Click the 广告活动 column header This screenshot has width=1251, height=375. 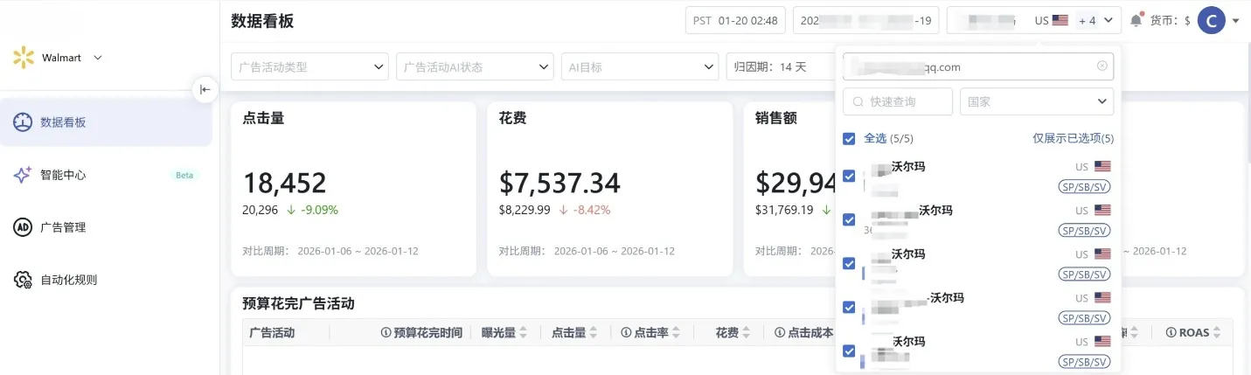coord(272,333)
